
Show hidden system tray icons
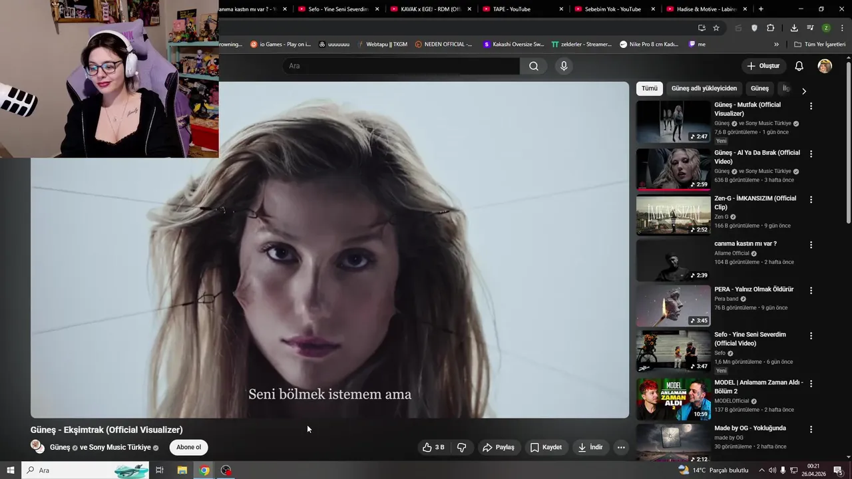[x=761, y=470]
